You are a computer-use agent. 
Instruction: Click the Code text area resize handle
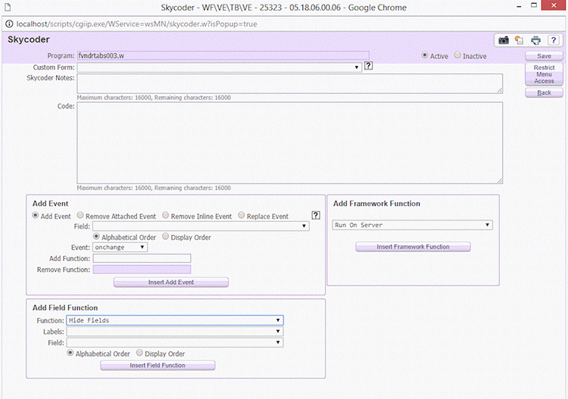[x=500, y=180]
